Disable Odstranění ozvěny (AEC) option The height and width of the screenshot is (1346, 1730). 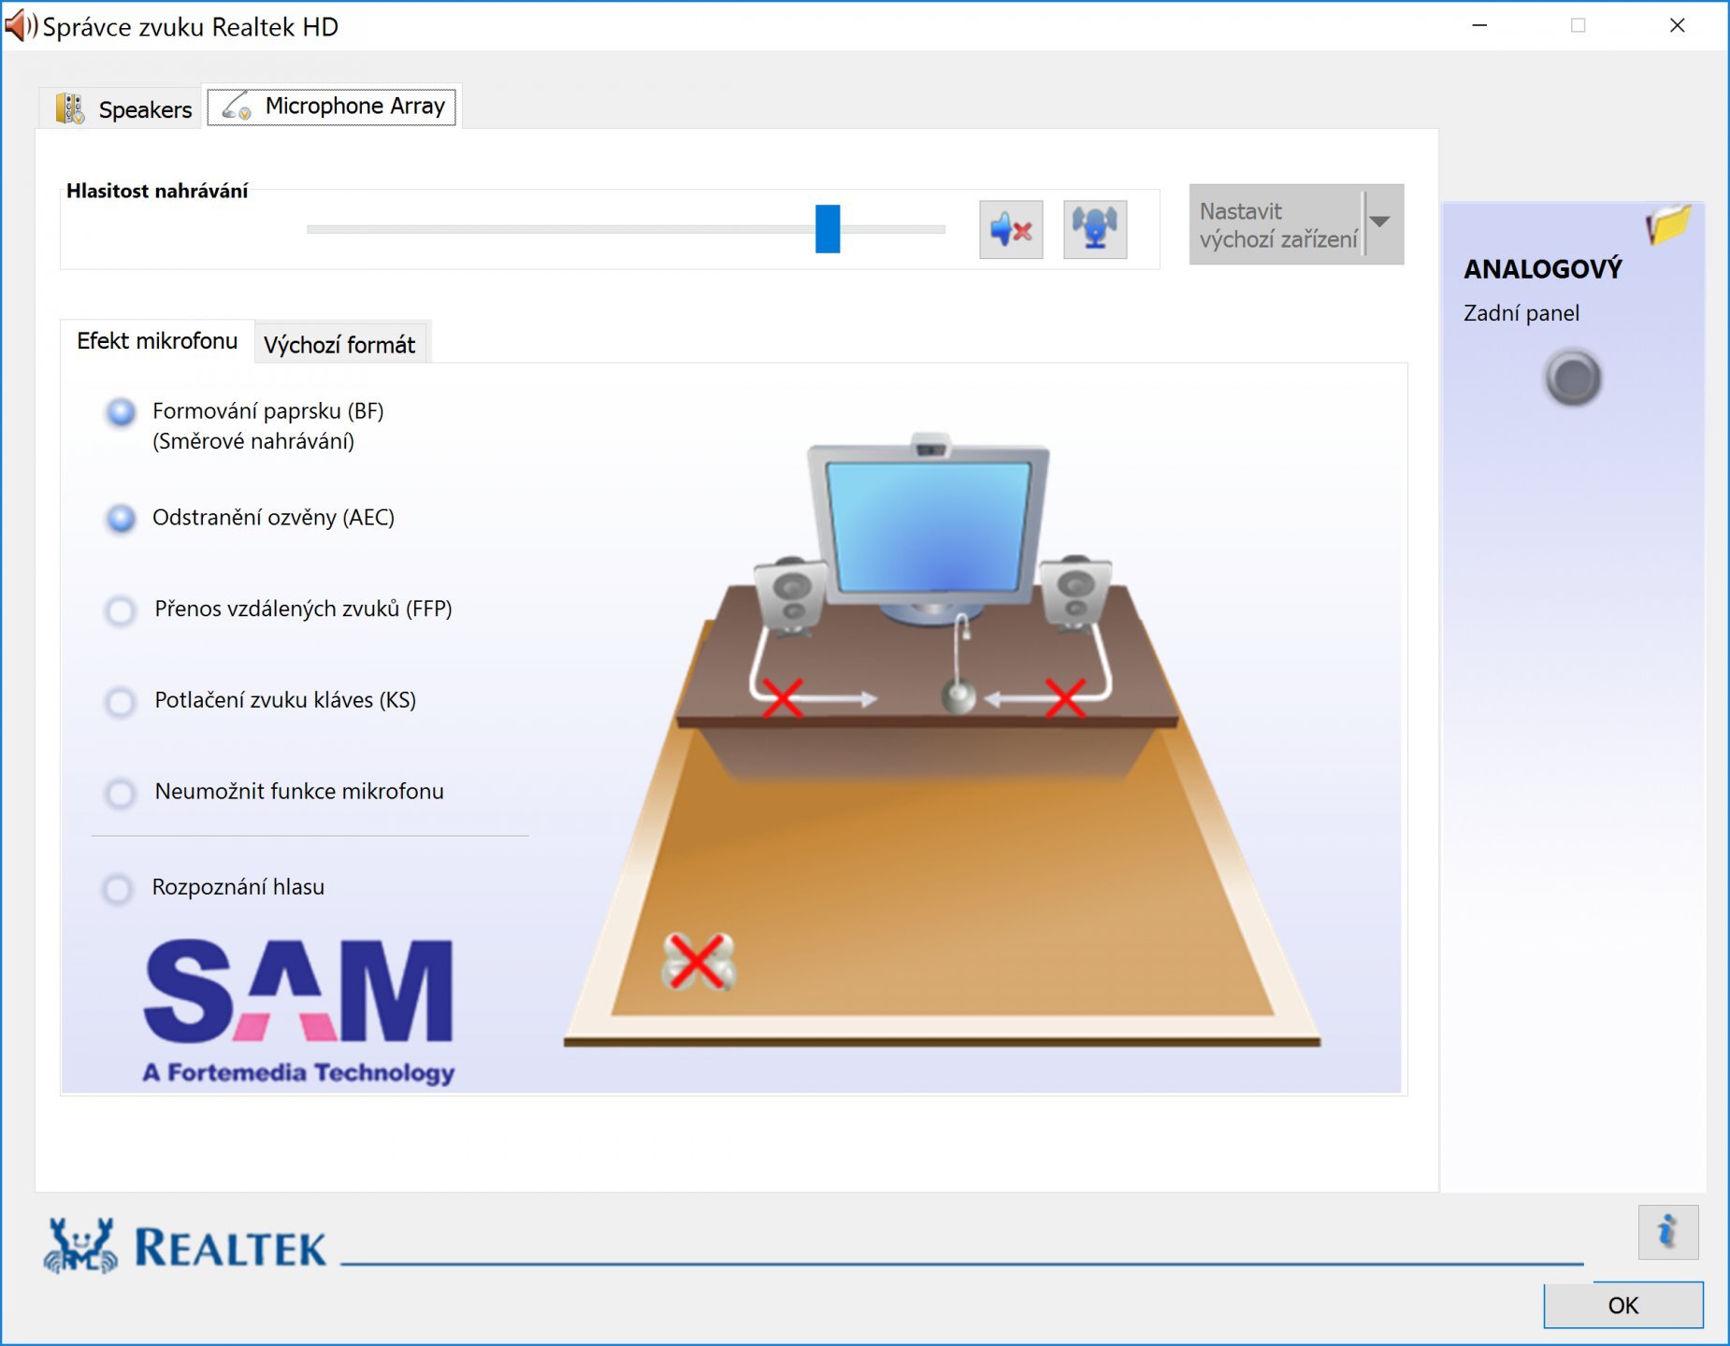[x=121, y=518]
